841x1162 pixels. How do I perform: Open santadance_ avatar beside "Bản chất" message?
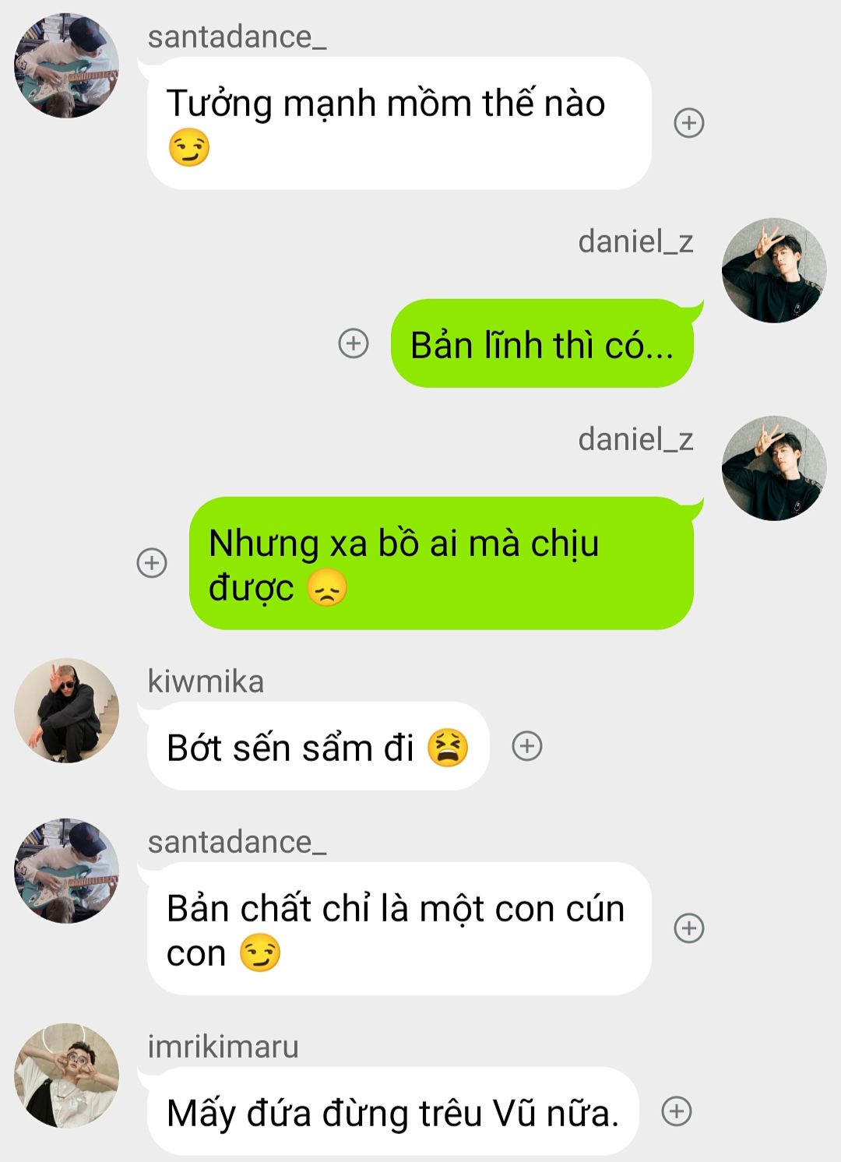(67, 871)
